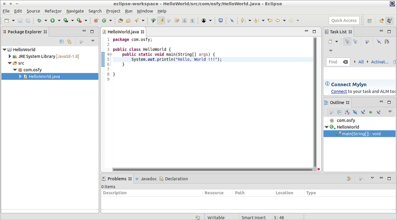Image resolution: width=397 pixels, height=220 pixels.
Task: Click the Open Type icon in toolbar
Action: [x=120, y=20]
